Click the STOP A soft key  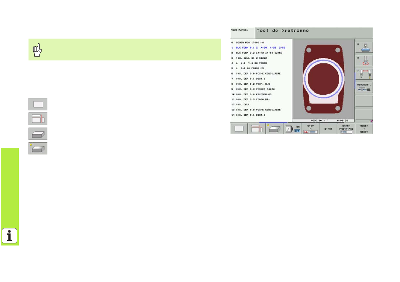[x=310, y=129]
